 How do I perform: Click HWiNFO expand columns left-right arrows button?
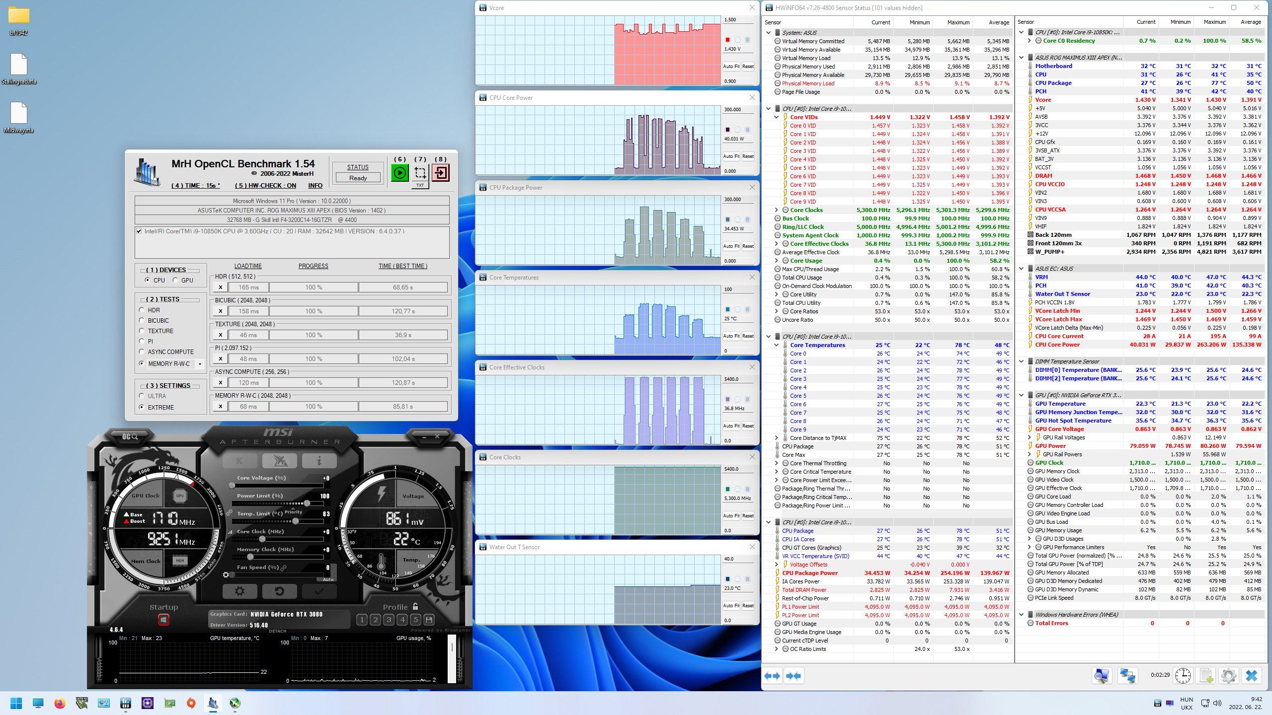tap(773, 676)
